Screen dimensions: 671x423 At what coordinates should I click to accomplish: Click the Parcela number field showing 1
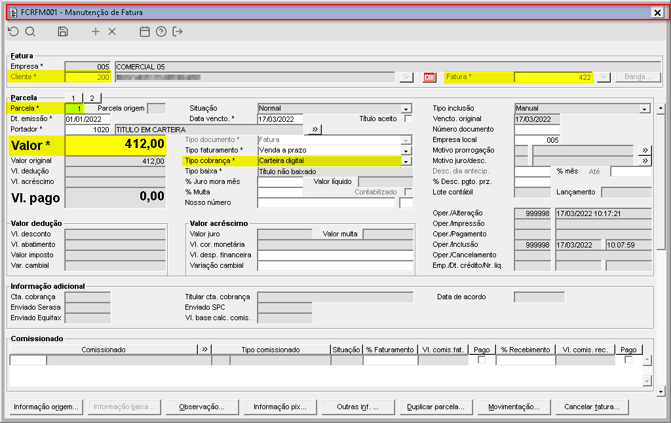(x=74, y=109)
